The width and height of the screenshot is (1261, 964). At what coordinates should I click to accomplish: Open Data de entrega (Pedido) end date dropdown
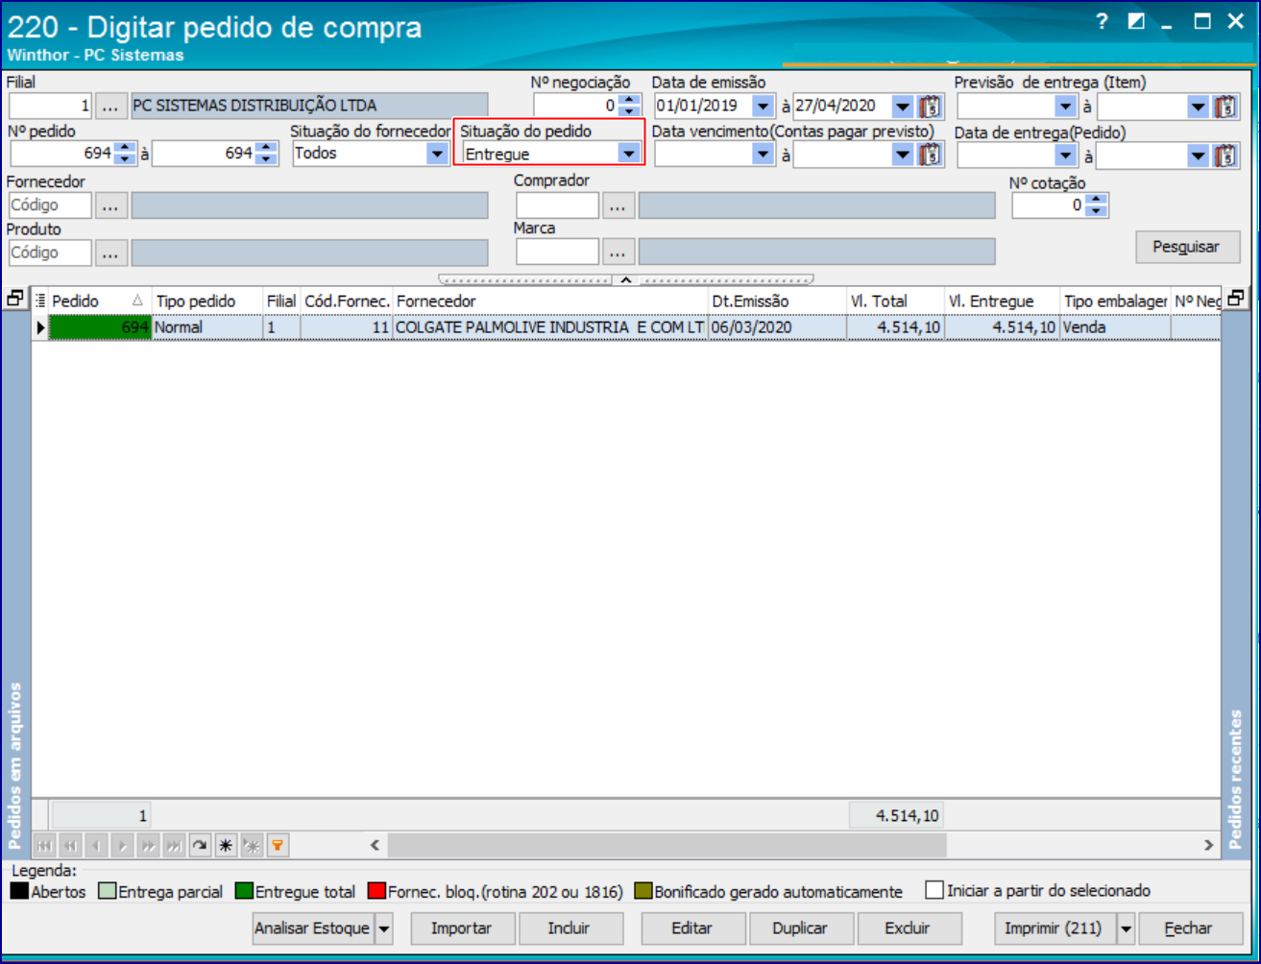(1198, 154)
